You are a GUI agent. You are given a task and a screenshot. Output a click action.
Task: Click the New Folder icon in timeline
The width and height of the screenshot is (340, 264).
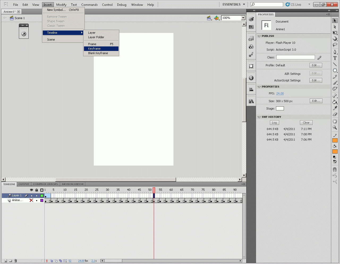click(x=11, y=261)
